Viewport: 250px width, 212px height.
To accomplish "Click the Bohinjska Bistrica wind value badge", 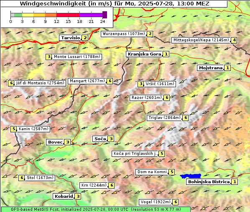I will pyautogui.click(x=235, y=182).
